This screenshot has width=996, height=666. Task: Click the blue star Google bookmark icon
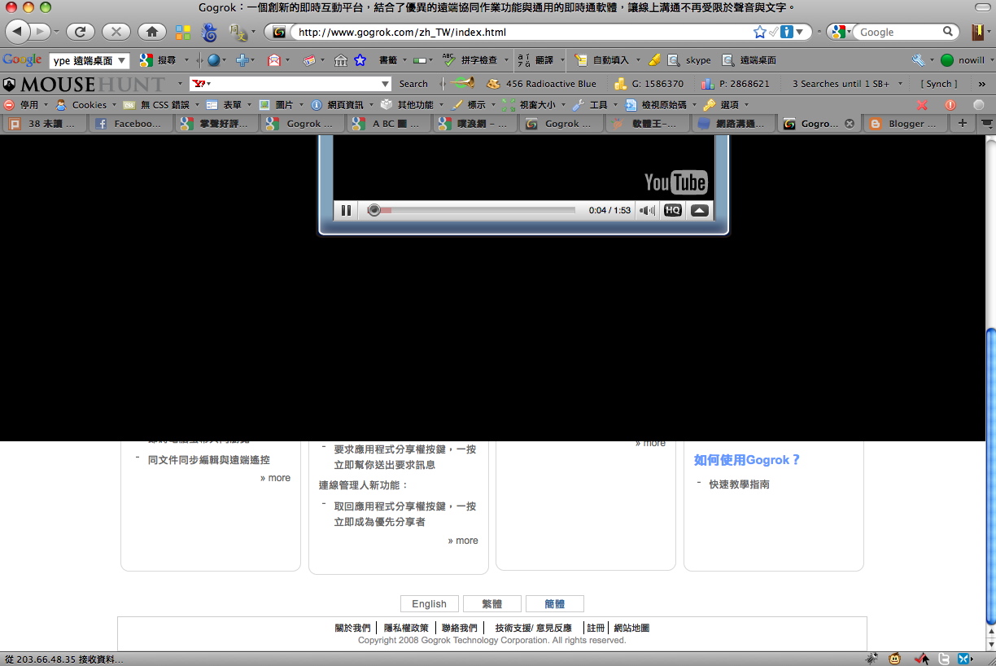360,60
